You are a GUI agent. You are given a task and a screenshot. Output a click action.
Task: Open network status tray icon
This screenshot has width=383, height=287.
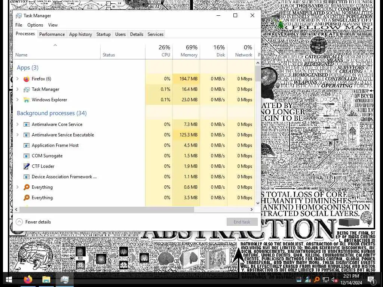pos(326,280)
